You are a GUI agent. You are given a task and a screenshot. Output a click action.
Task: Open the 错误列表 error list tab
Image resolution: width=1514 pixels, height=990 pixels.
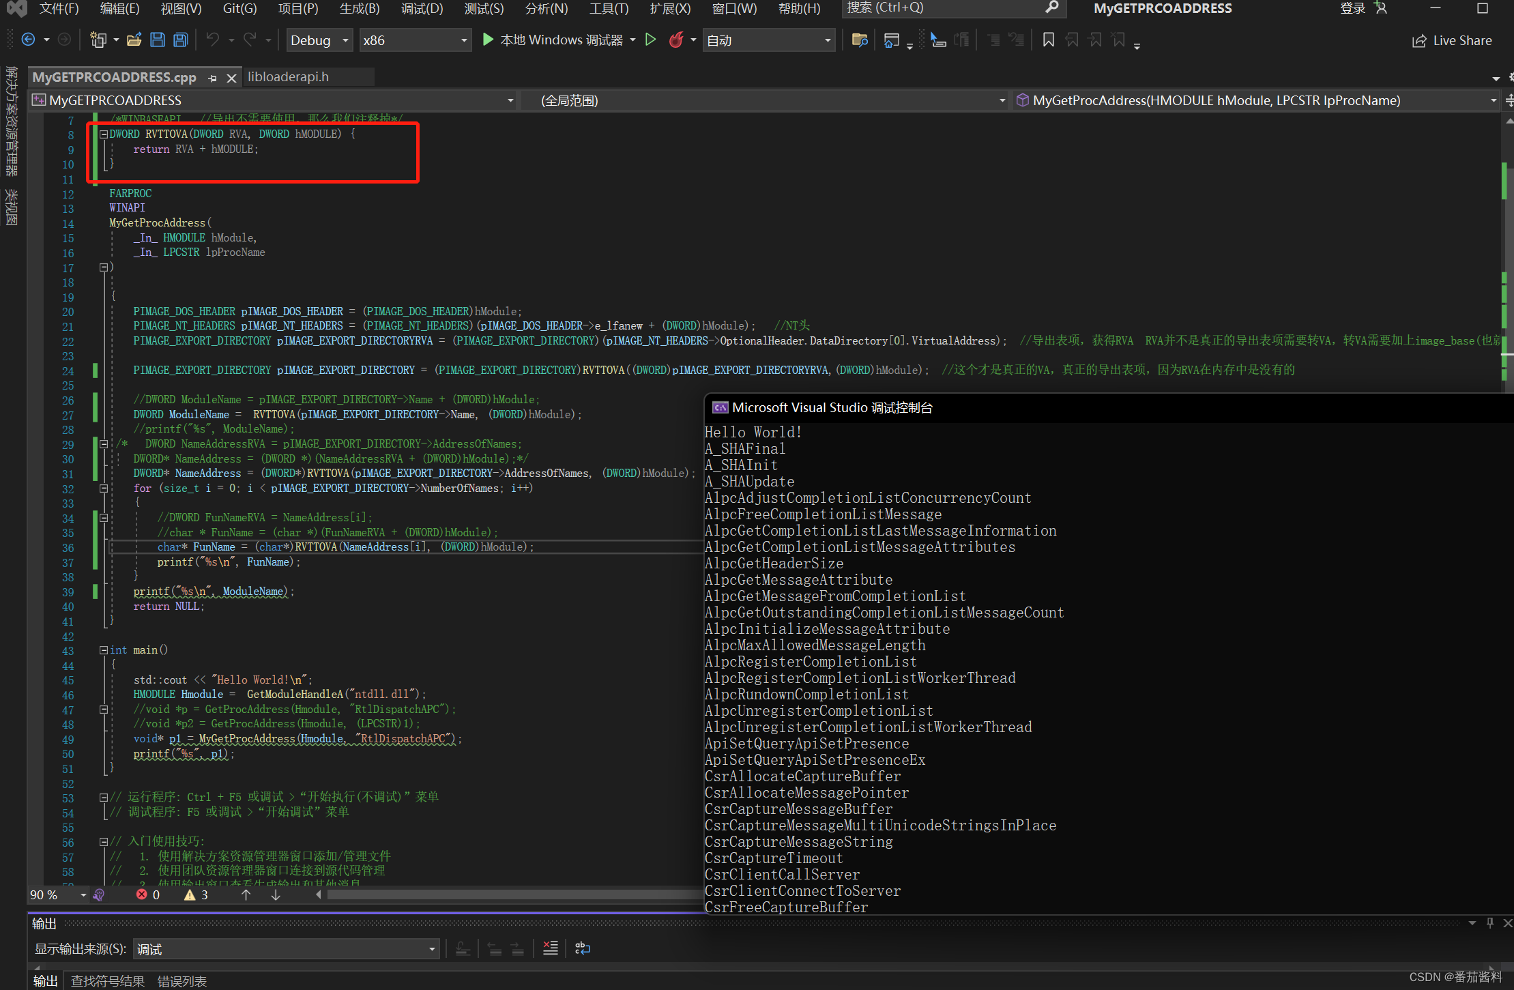(x=181, y=981)
